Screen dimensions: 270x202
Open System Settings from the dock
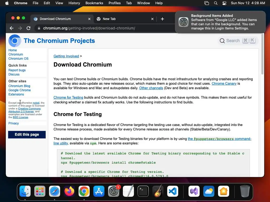click(x=114, y=191)
